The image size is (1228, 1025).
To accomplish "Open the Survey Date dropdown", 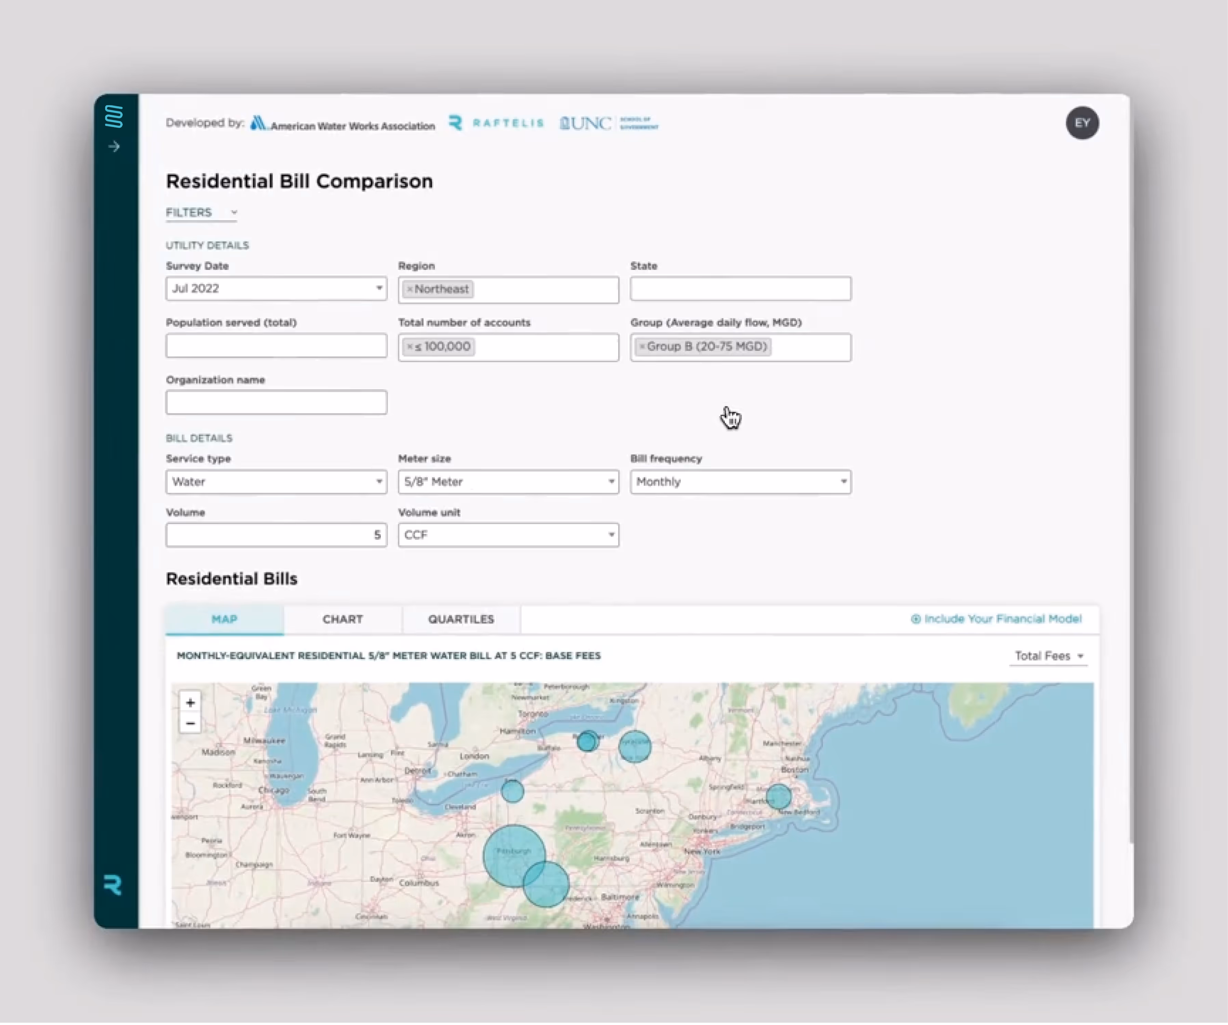I will click(x=276, y=289).
